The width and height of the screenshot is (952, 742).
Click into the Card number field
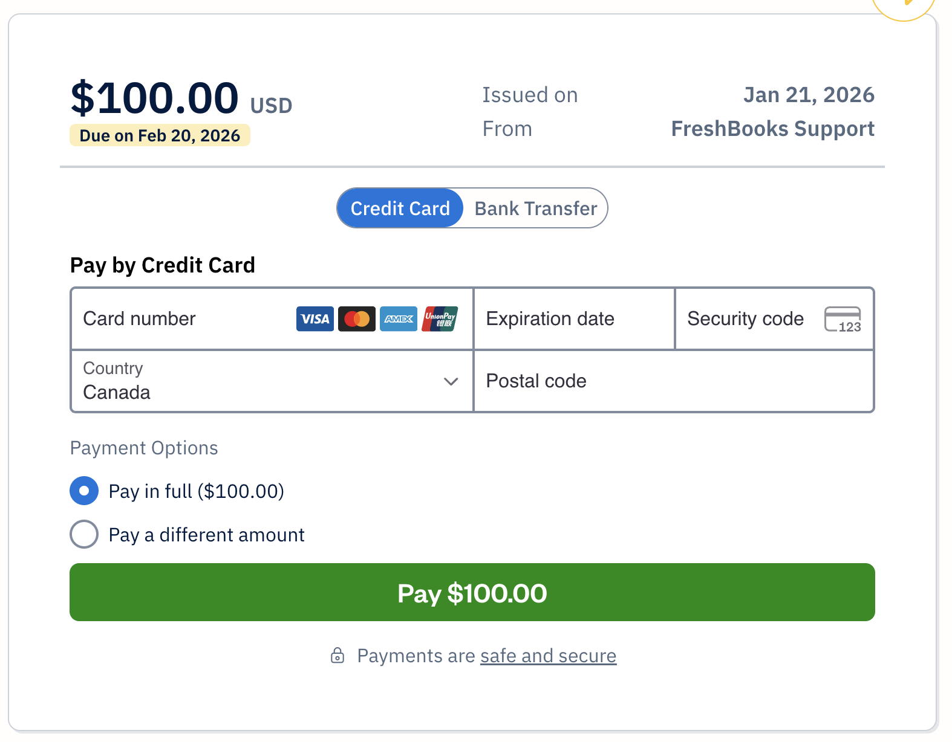click(x=169, y=319)
